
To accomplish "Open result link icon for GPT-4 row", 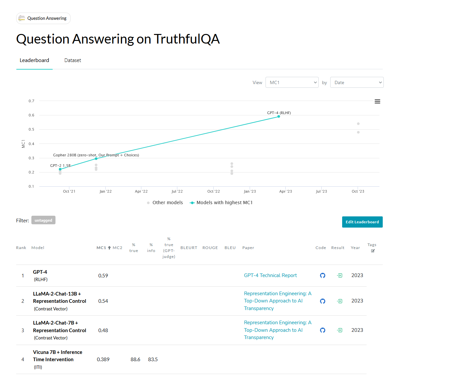I will click(339, 275).
